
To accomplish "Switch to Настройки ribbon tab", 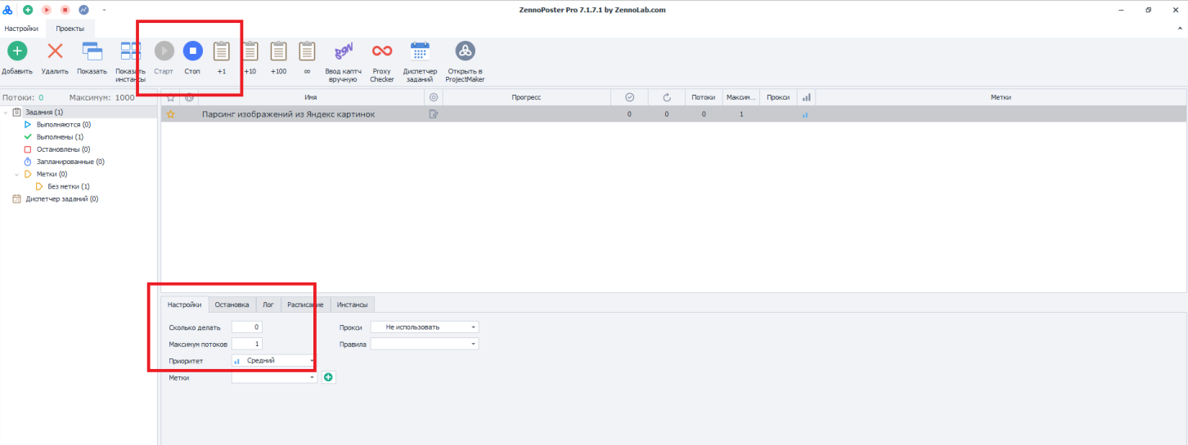I will [21, 29].
